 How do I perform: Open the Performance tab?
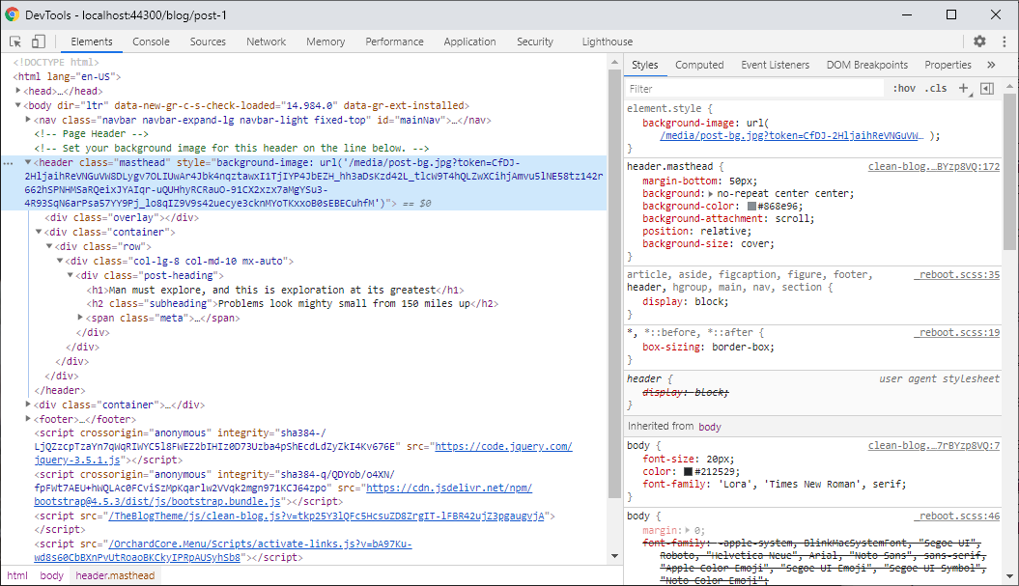point(394,42)
